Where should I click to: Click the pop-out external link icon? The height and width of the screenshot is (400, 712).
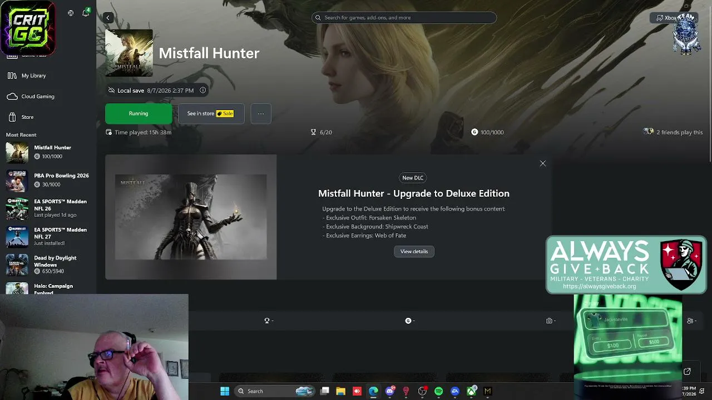[687, 372]
